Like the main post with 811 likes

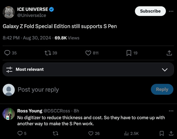pos(88,53)
